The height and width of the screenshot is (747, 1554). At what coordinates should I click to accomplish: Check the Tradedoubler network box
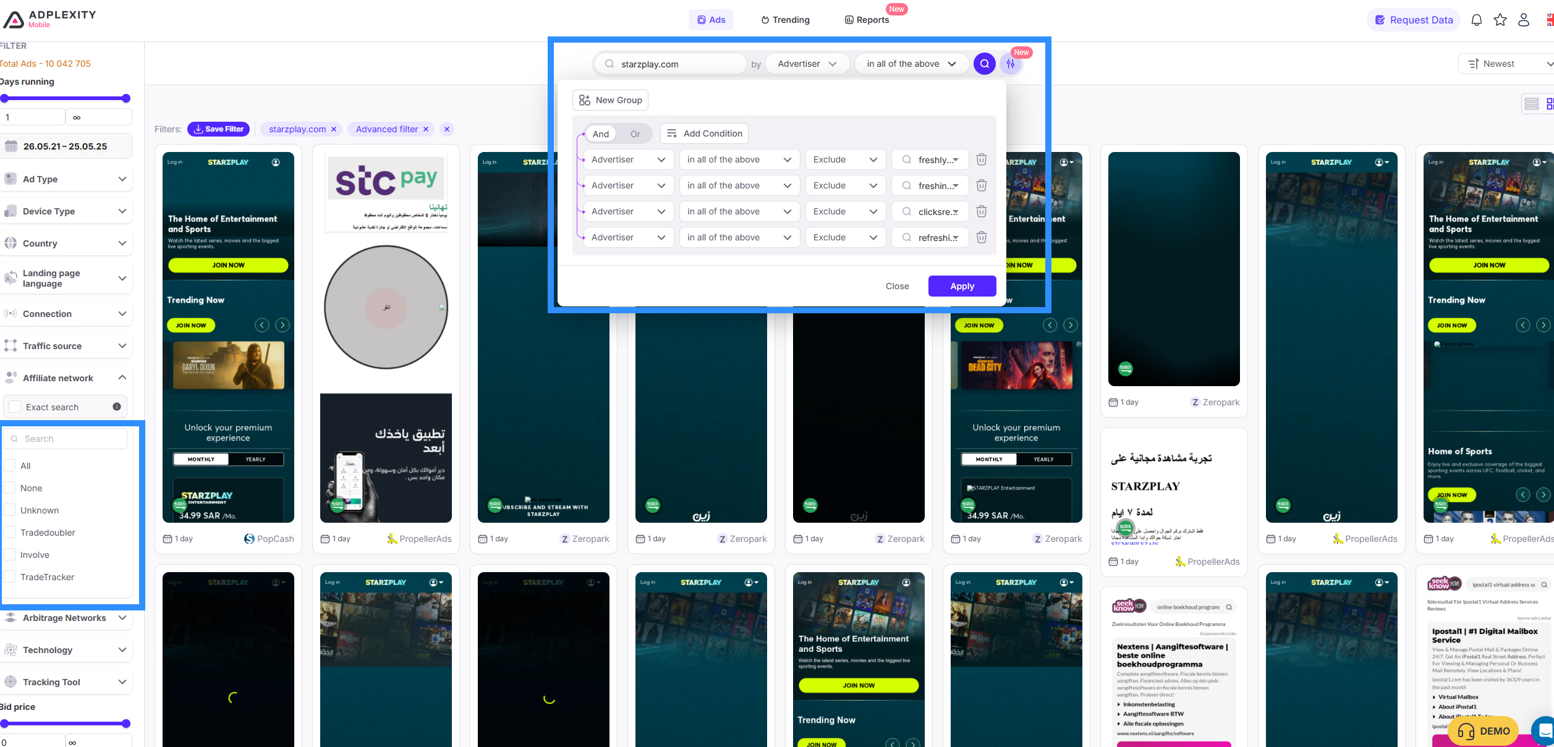[10, 532]
